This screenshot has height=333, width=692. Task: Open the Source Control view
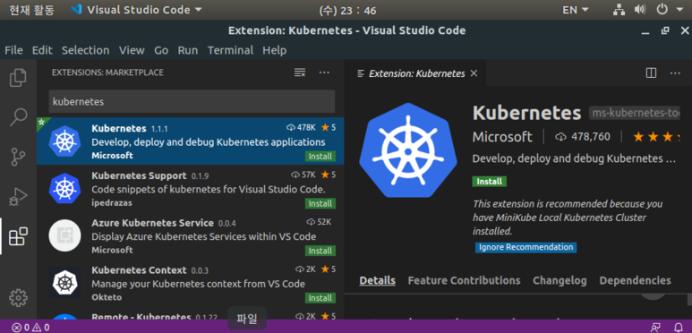click(18, 157)
